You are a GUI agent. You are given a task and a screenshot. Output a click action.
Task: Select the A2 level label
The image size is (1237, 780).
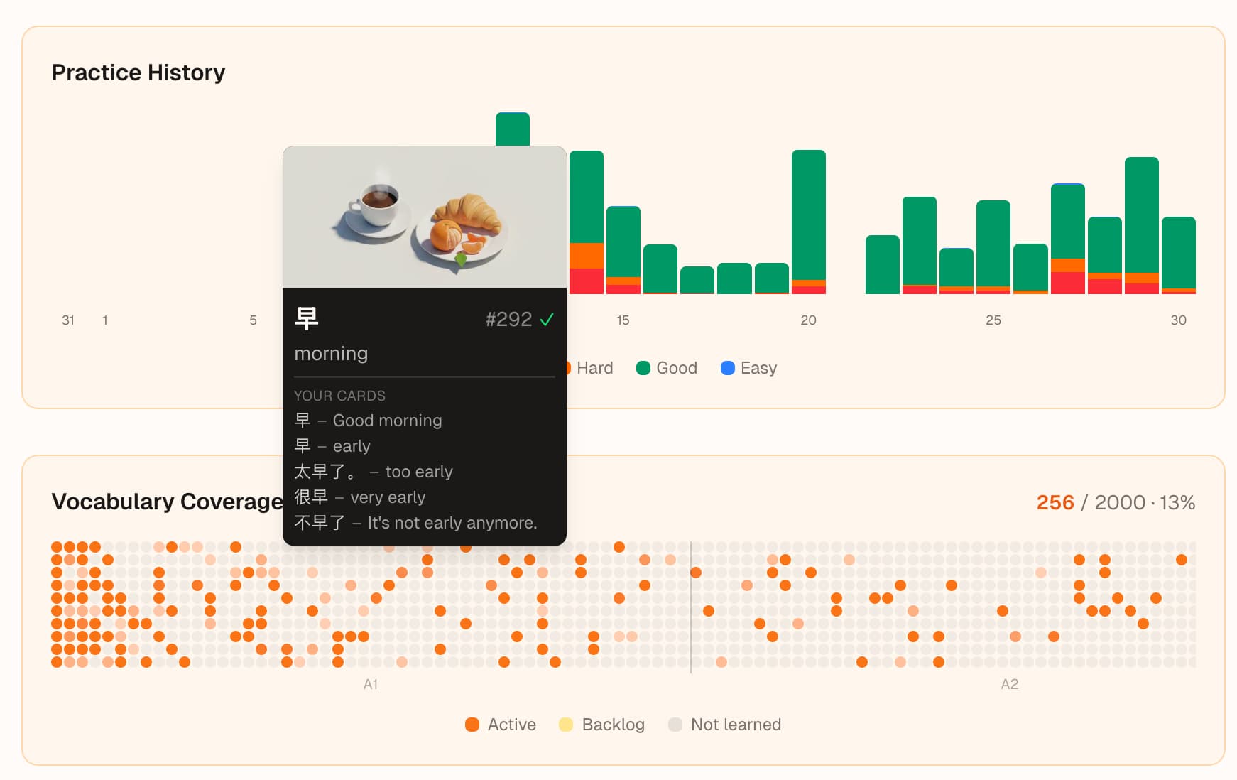coord(1009,684)
